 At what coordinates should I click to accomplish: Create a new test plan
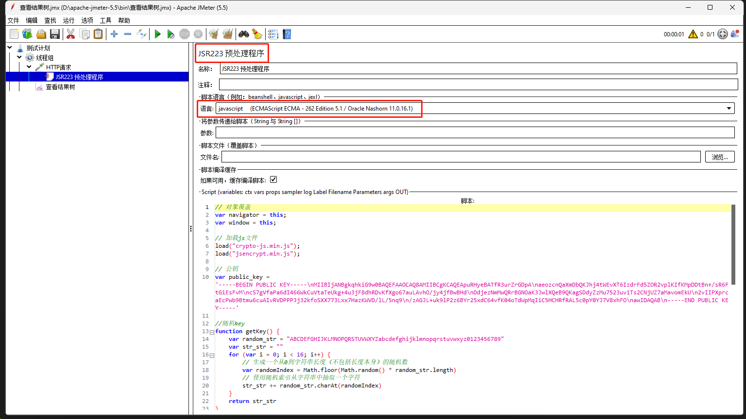(14, 34)
